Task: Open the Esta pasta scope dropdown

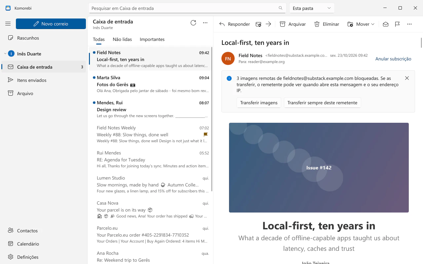Action: pyautogui.click(x=312, y=8)
